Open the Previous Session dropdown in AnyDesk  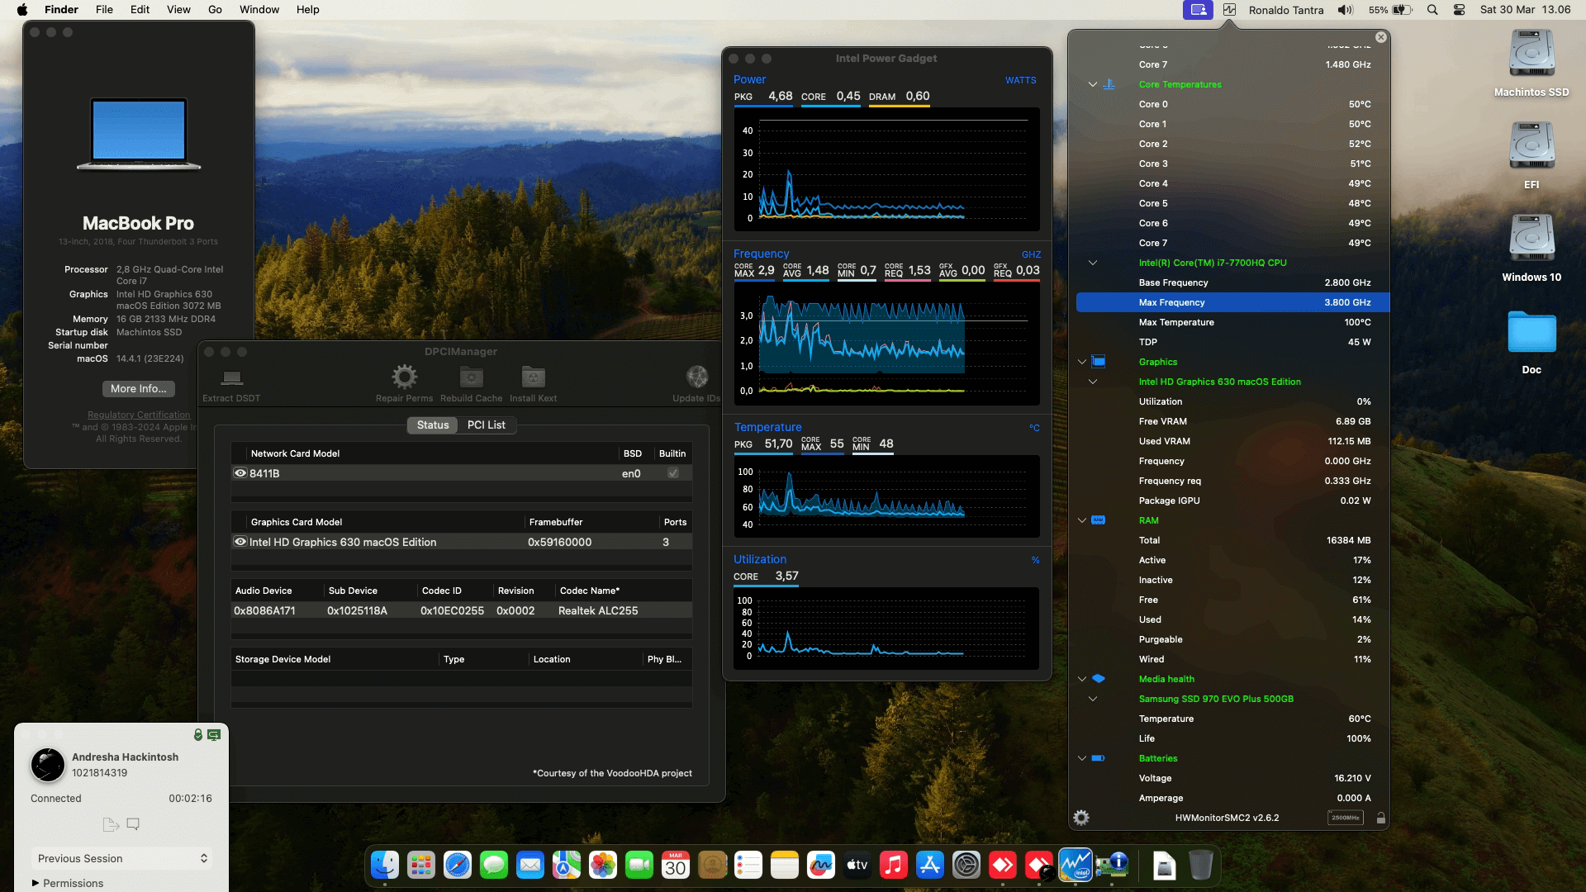[121, 858]
